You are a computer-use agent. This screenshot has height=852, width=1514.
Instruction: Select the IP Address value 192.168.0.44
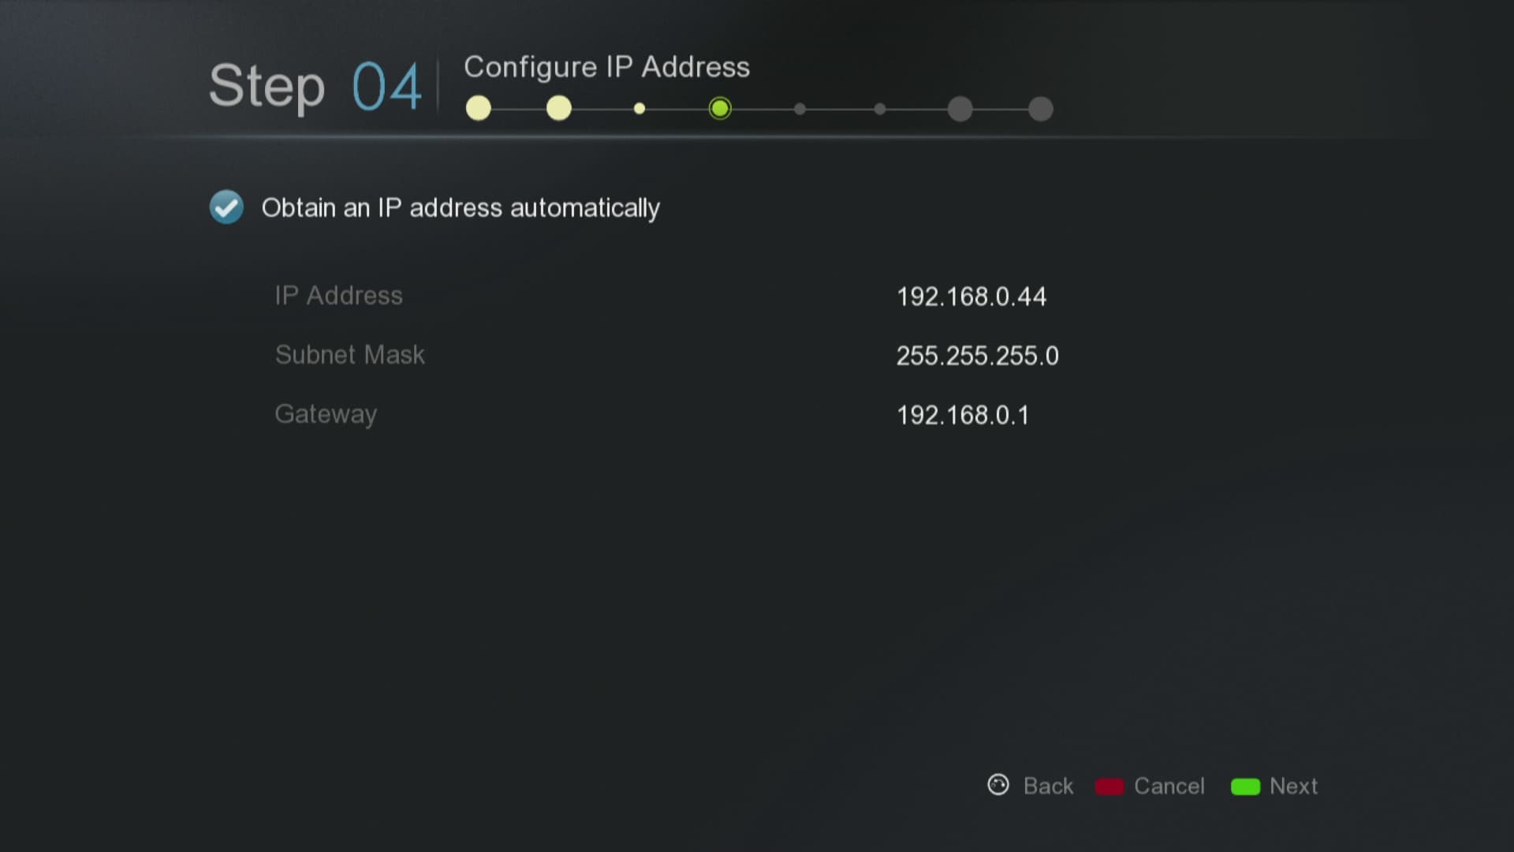tap(971, 297)
